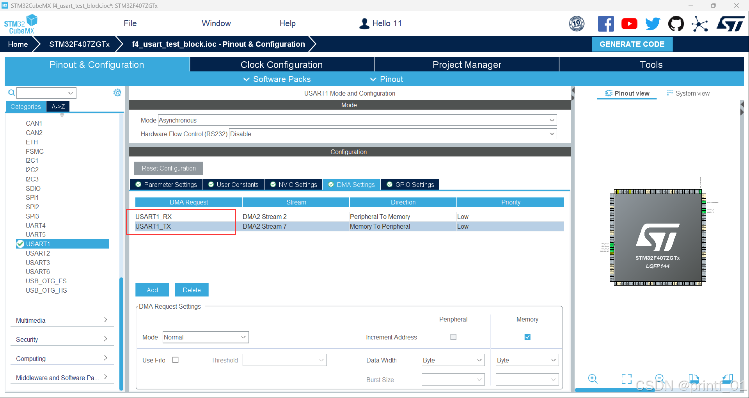749x398 pixels.
Task: Open the Peripheral Data Width dropdown
Action: (x=453, y=360)
